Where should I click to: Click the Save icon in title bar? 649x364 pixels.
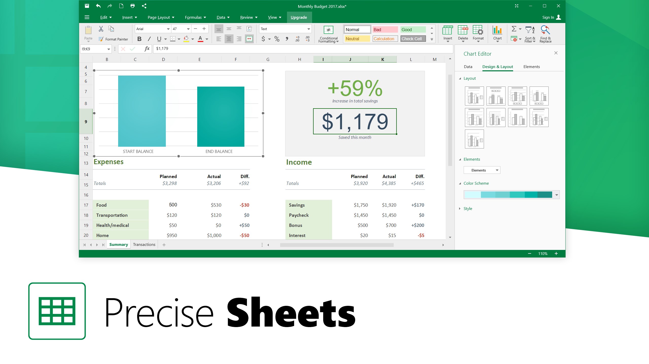(87, 6)
